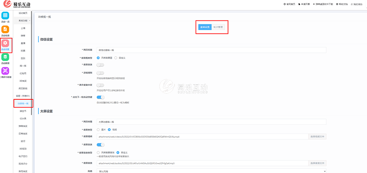Open 3D抽奖 in the side menu
The image size is (367, 173).
coord(23,81)
